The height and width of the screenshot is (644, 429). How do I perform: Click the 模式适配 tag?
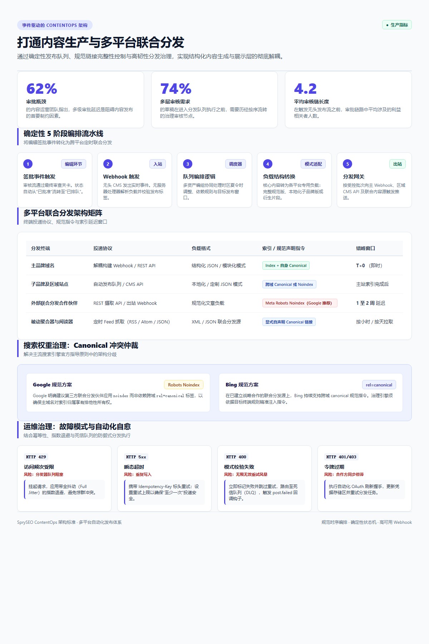(313, 164)
